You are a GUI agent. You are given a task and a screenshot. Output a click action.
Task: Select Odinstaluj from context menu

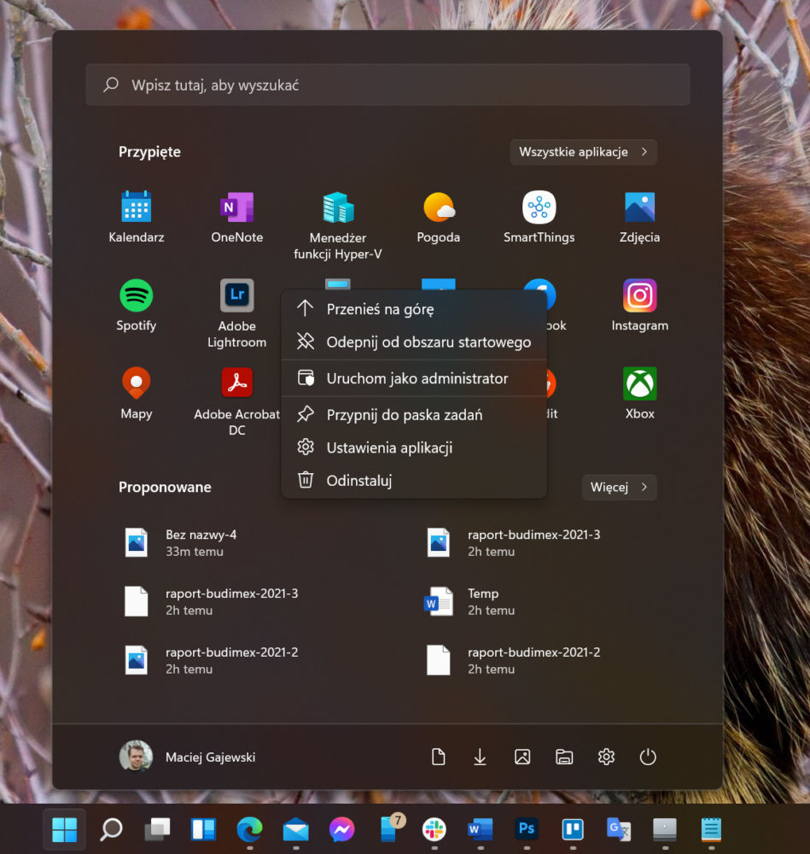click(x=414, y=480)
